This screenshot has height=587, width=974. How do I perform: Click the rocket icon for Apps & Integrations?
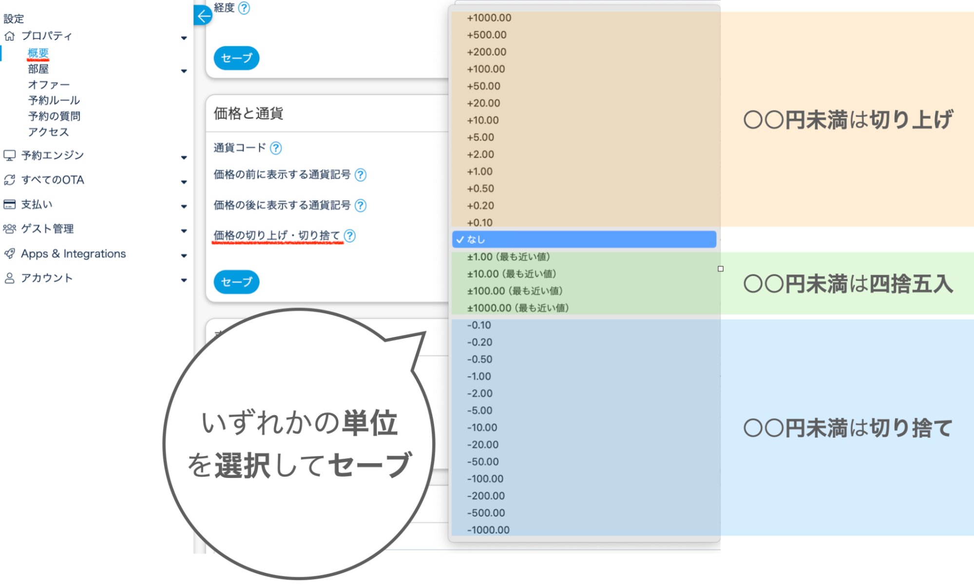9,254
